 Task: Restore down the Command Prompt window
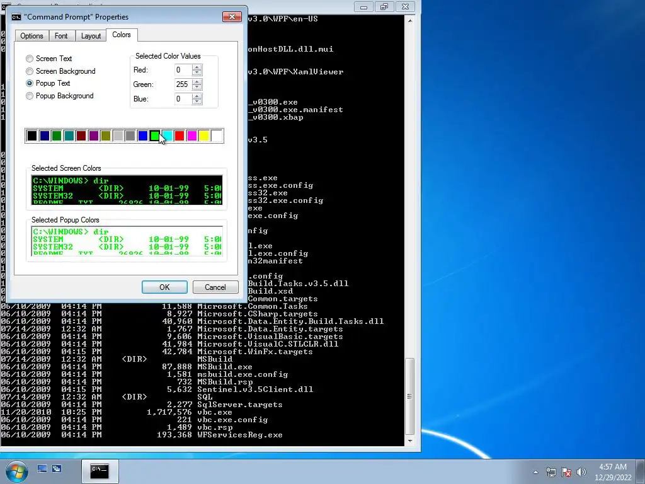click(x=384, y=6)
